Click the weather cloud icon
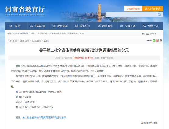 click(x=147, y=34)
